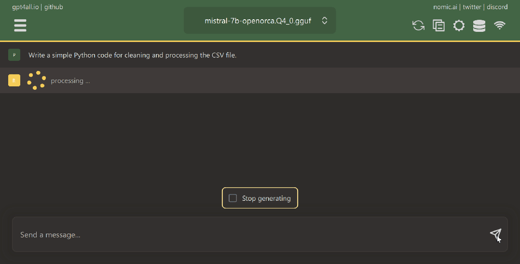Click the Stop generating button
520x264 pixels.
260,198
